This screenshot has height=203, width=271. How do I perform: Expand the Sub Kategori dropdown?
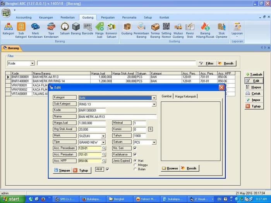tap(154, 104)
